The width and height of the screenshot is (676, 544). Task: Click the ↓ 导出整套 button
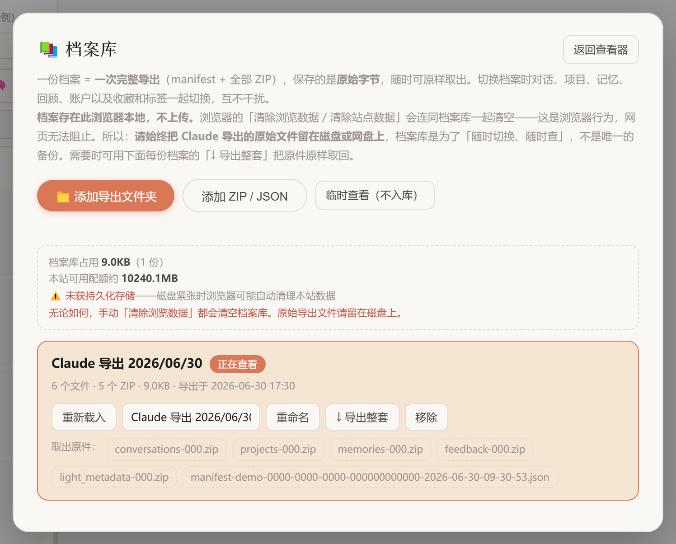(362, 417)
